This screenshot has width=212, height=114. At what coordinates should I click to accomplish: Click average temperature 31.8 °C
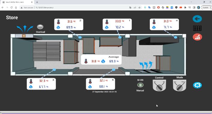tap(95, 61)
